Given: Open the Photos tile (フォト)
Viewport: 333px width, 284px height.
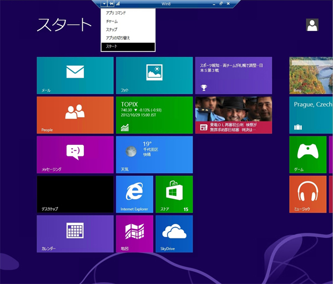Looking at the screenshot, I should point(154,75).
